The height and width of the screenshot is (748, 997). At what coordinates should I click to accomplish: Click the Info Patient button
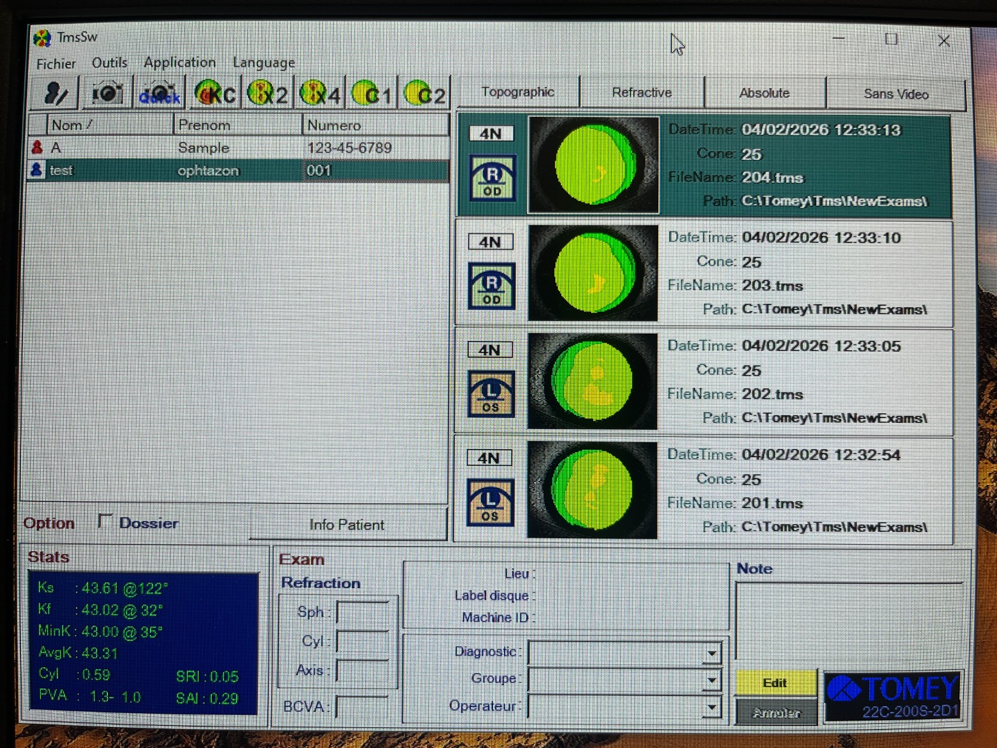click(347, 525)
